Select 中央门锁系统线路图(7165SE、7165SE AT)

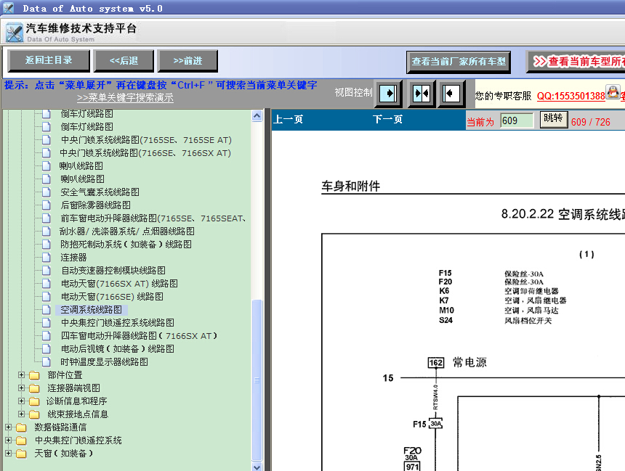click(146, 140)
